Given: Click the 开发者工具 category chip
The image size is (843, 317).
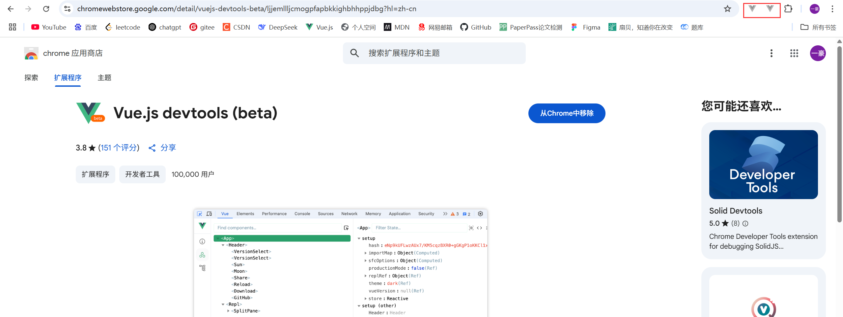Looking at the screenshot, I should click(142, 174).
